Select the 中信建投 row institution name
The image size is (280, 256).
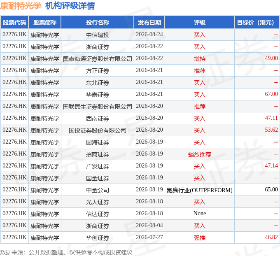(98, 35)
